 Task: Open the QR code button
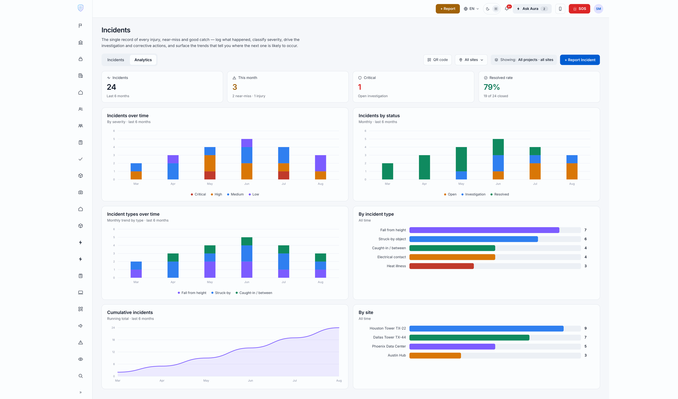coord(438,60)
